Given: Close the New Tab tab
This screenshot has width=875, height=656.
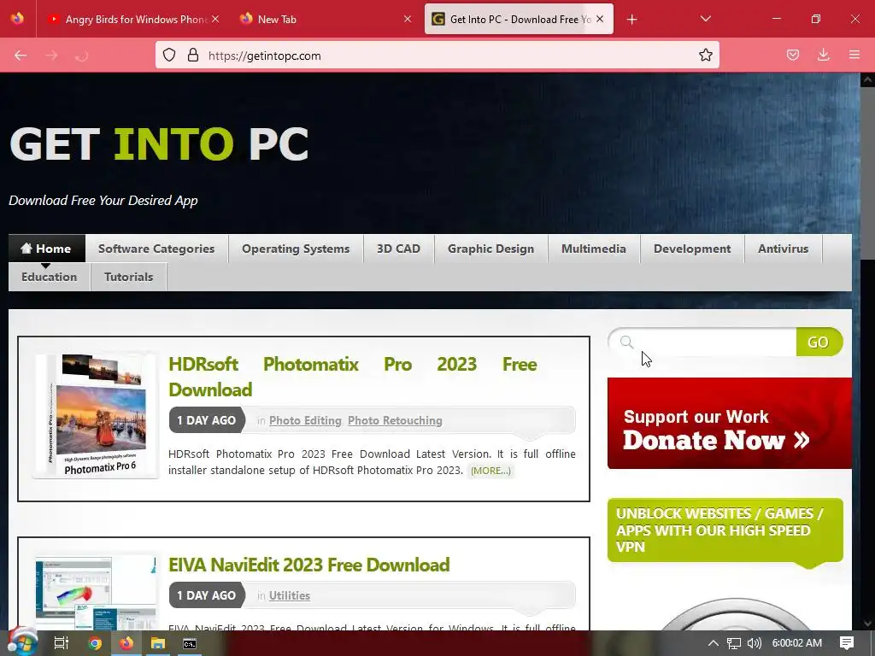Looking at the screenshot, I should (408, 19).
